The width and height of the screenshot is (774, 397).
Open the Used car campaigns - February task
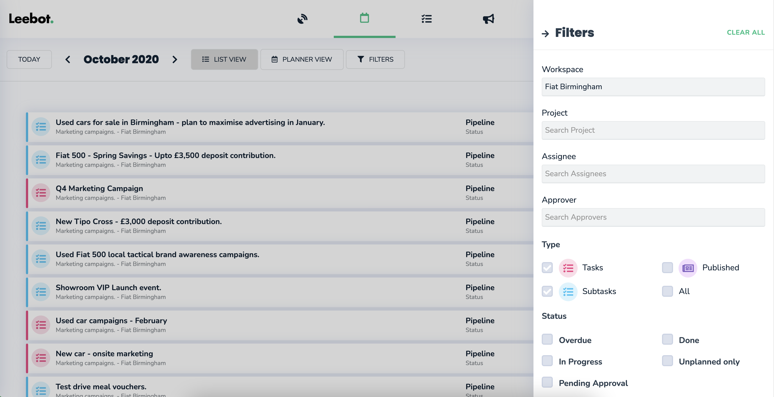pos(111,320)
